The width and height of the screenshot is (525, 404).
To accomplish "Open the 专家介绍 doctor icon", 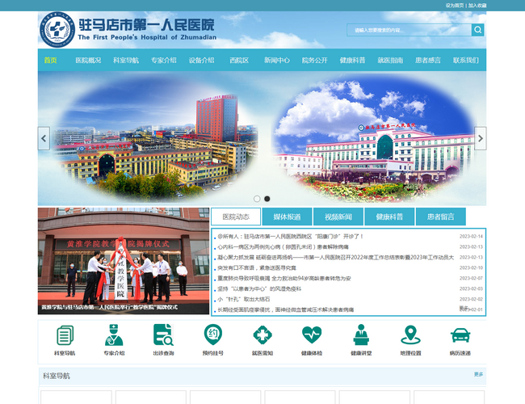I will 114,335.
